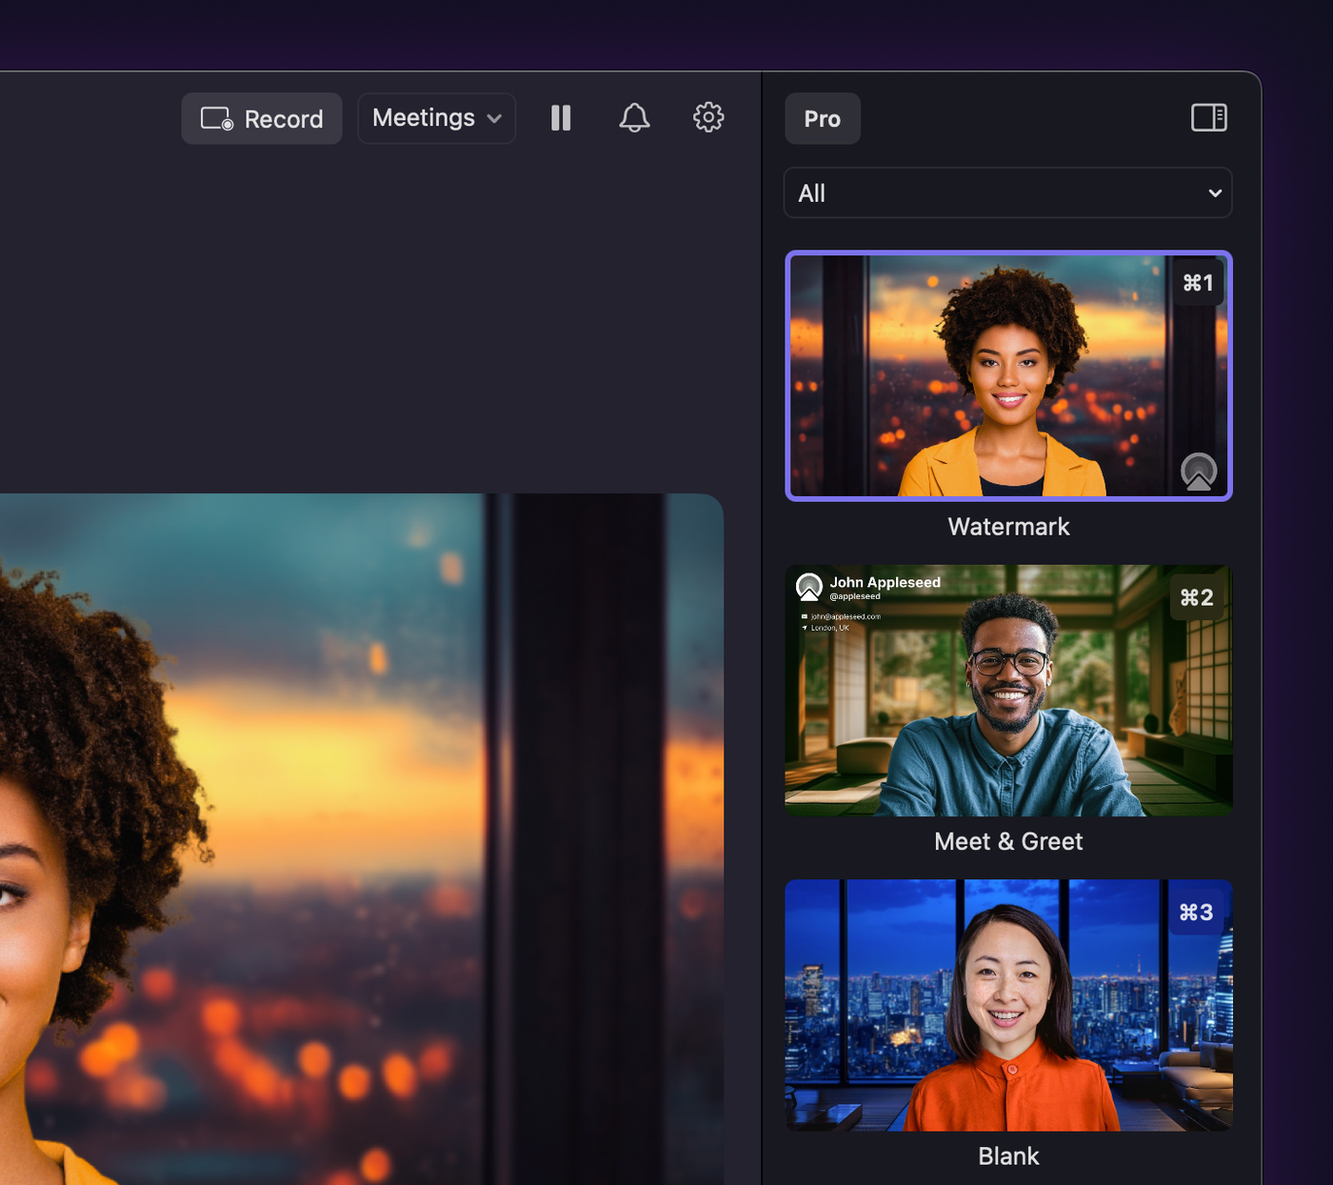Open settings with the gear icon
Screen dimensions: 1333x1185
click(707, 118)
